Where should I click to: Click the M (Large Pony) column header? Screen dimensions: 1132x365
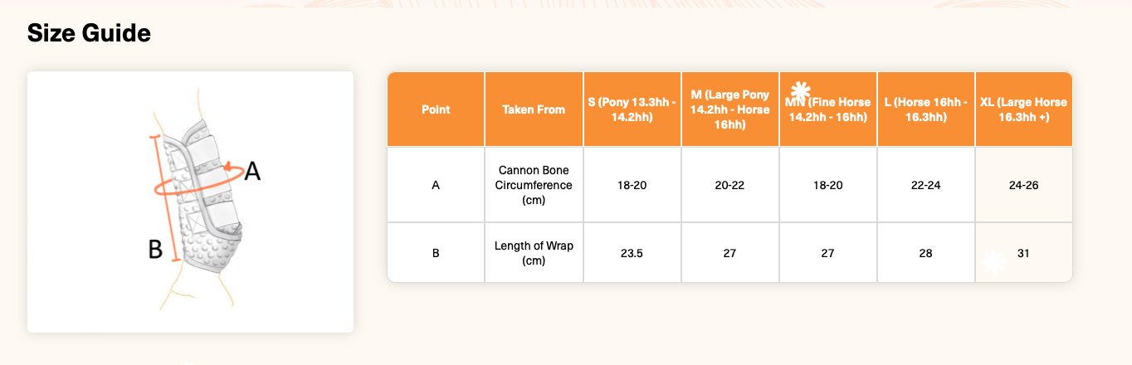pos(729,109)
